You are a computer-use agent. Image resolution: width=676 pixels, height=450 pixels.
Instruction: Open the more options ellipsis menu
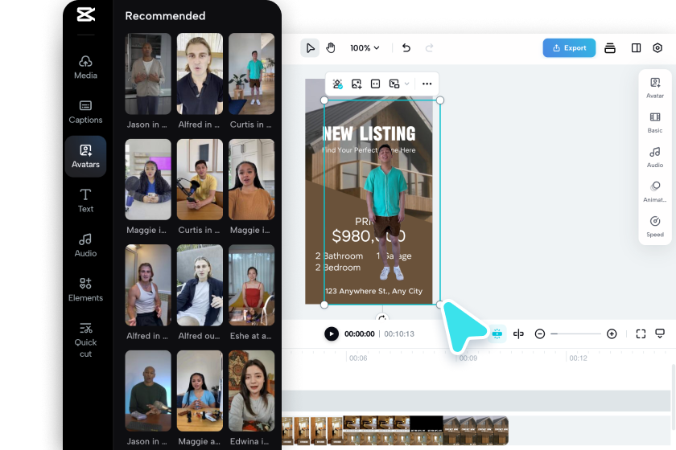[x=427, y=84]
